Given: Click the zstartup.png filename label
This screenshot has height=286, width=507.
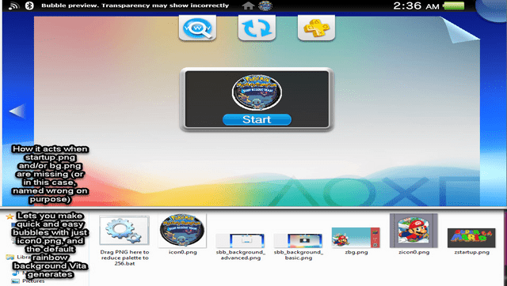Looking at the screenshot, I should tap(471, 252).
